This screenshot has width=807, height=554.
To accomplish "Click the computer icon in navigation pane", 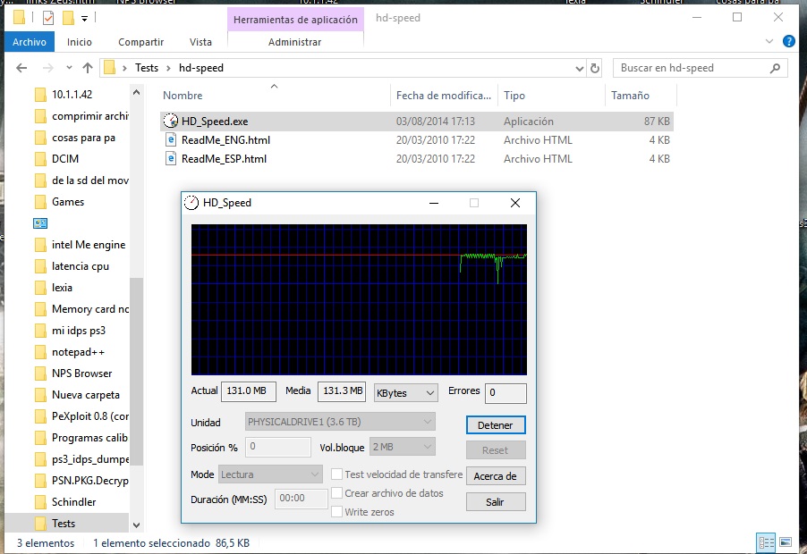I will point(40,223).
